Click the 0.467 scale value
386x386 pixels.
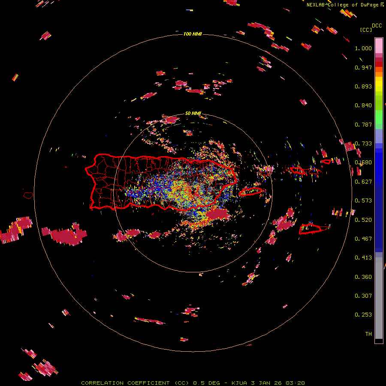[363, 239]
